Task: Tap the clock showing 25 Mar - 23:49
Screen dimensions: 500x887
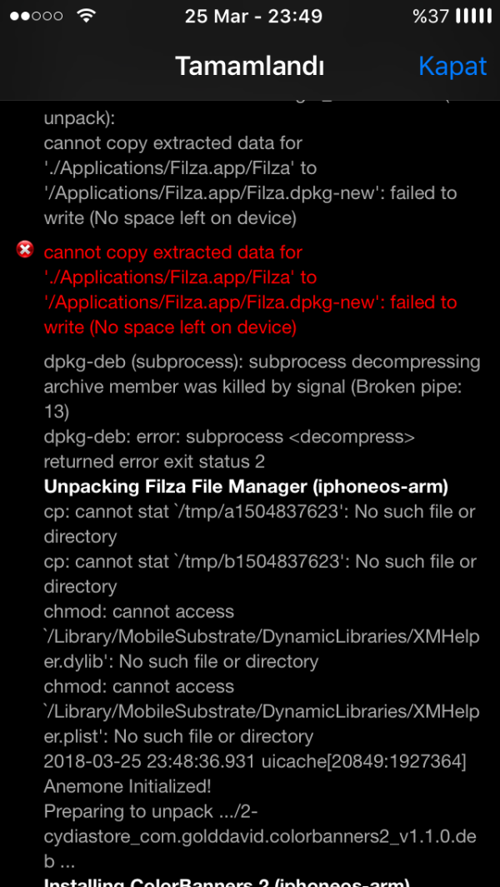Action: point(253,16)
